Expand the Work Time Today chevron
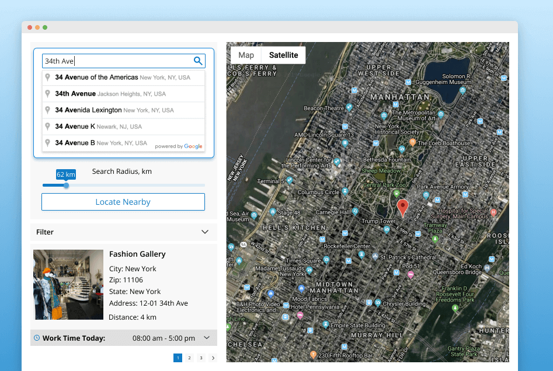553x371 pixels. pyautogui.click(x=207, y=338)
